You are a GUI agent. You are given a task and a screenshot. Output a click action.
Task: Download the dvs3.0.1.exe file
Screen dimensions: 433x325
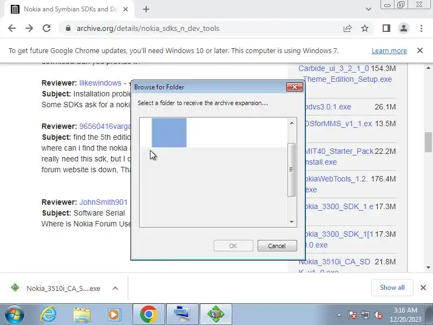click(327, 107)
